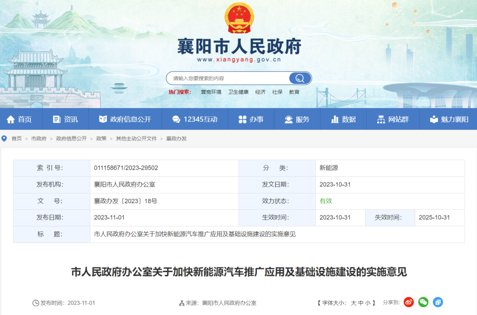
Task: Click the blue share icon
Action: (438, 302)
